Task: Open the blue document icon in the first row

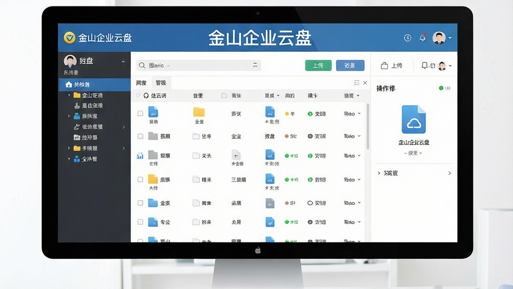Action: pyautogui.click(x=153, y=112)
